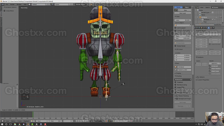Open the Scene properties tab icon
Viewport: 224px width, 126px height.
pyautogui.click(x=197, y=28)
